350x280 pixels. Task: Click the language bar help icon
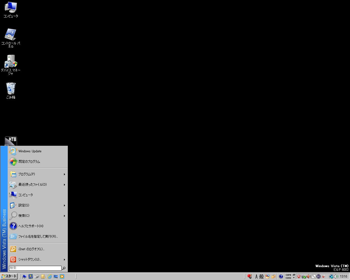[x=281, y=276]
